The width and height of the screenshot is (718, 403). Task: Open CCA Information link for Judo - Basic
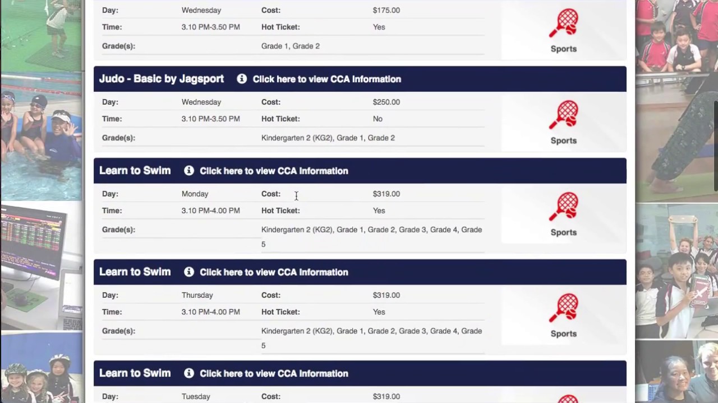(x=326, y=79)
